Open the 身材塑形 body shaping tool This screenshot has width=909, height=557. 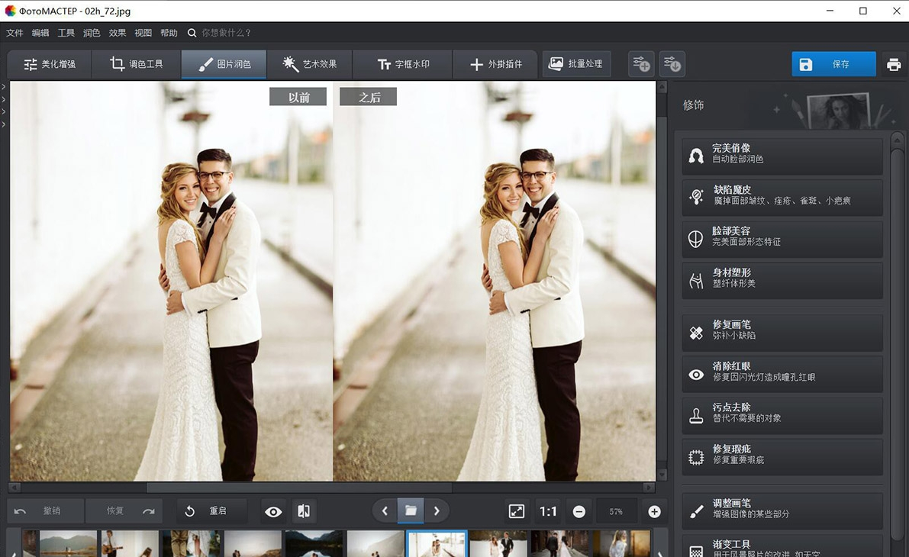(782, 281)
